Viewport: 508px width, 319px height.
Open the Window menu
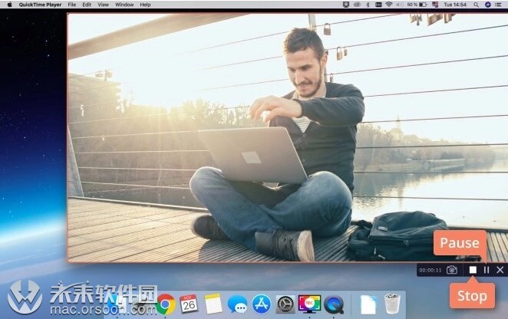(124, 5)
